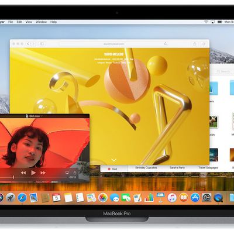Open QuickTime Player icon in Dock

(x=218, y=198)
